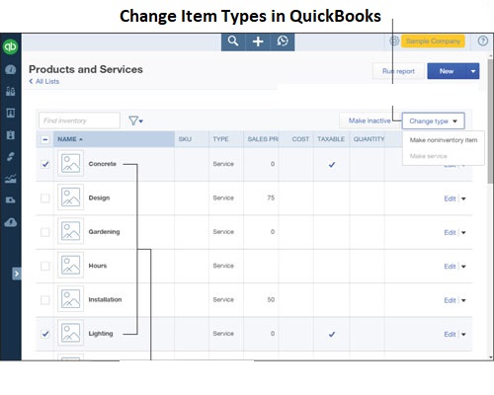
Task: Open the Lighting row Edit dropdown arrow
Action: [x=463, y=335]
